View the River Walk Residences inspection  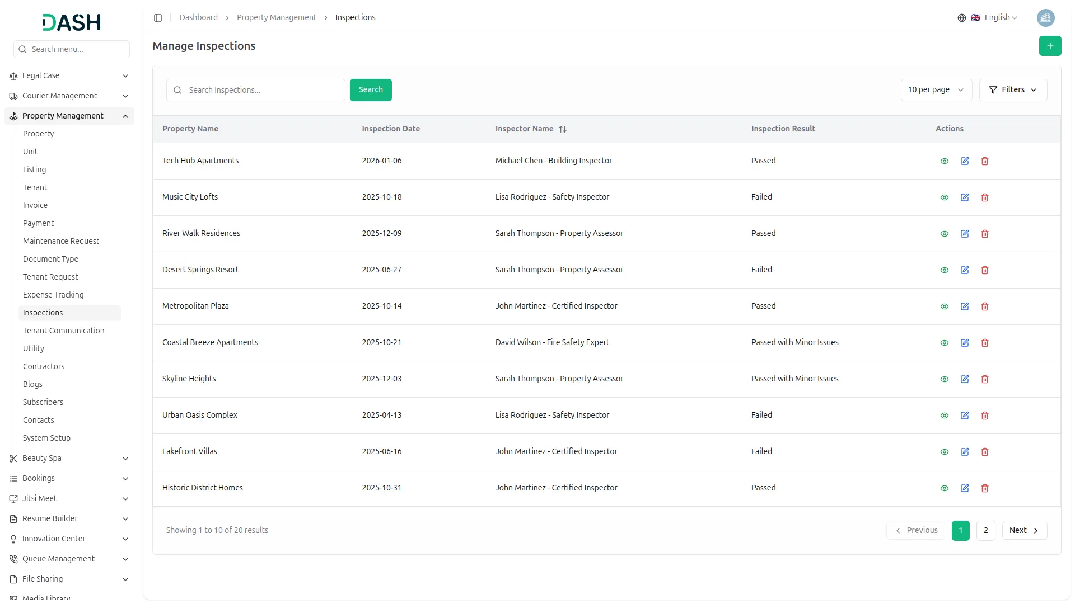pyautogui.click(x=944, y=234)
